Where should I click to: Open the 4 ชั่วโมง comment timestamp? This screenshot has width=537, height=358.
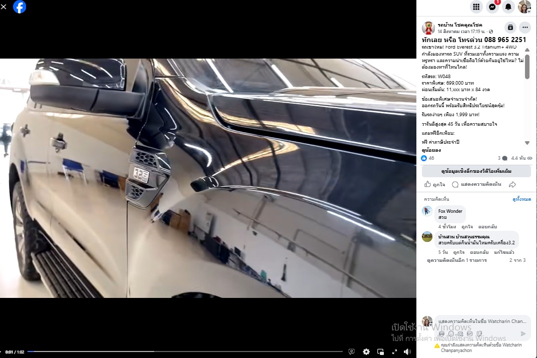pos(447,227)
